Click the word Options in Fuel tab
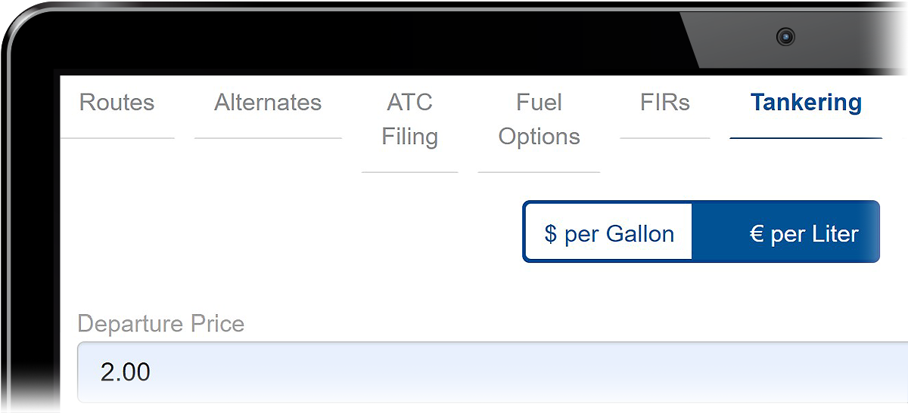 [x=539, y=137]
